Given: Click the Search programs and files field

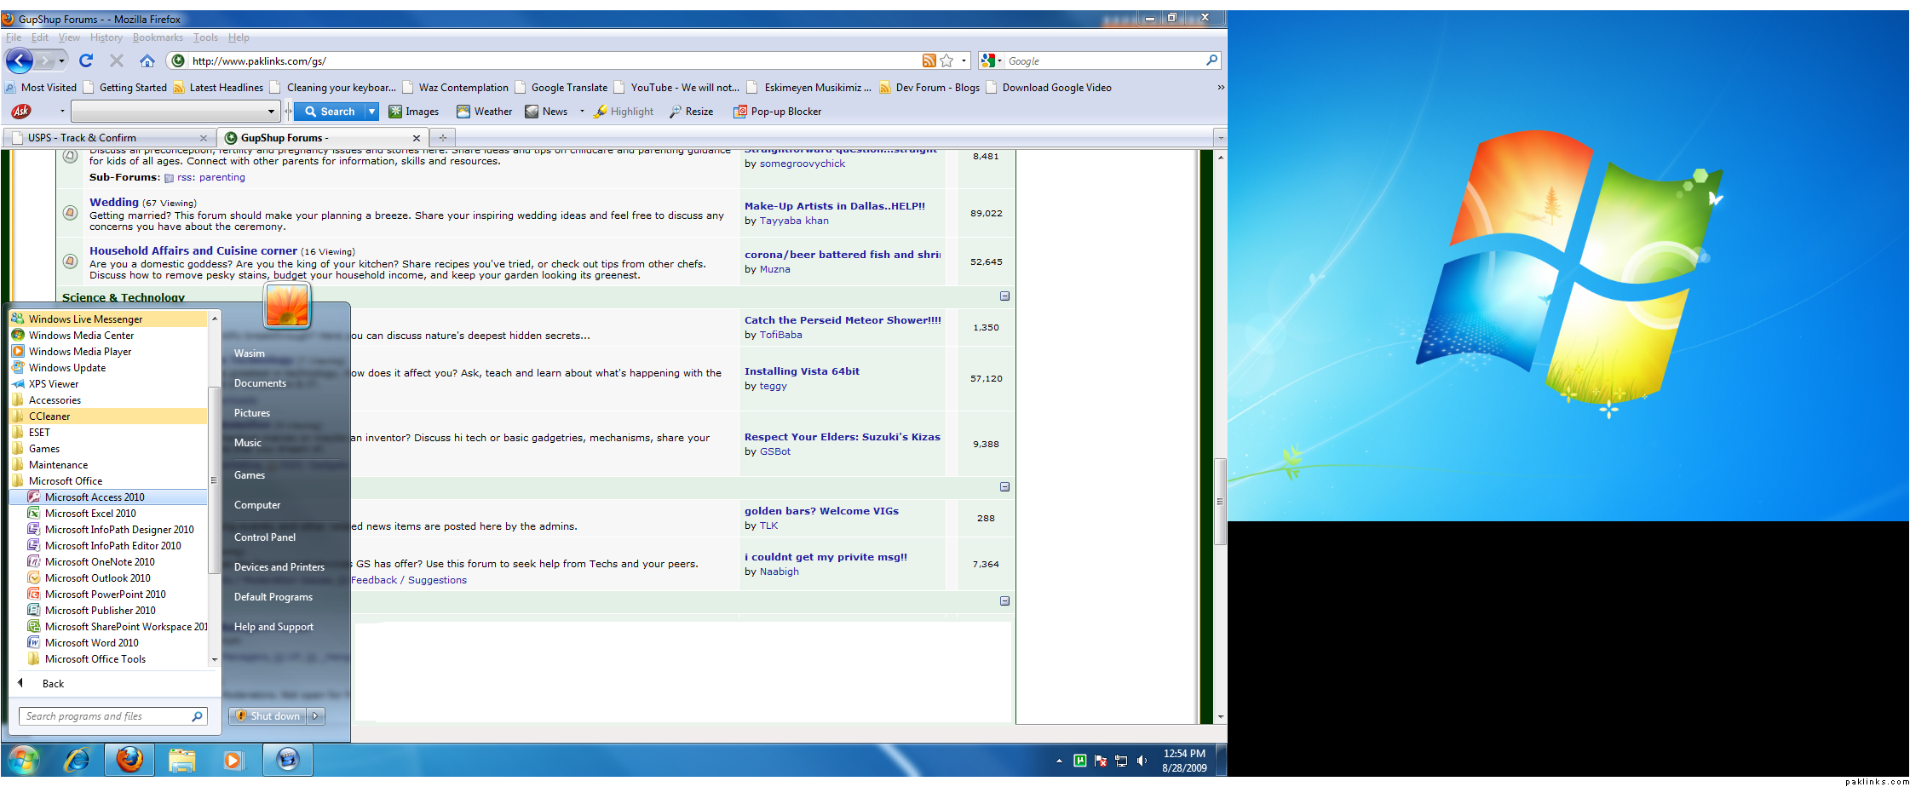Looking at the screenshot, I should click(x=106, y=716).
